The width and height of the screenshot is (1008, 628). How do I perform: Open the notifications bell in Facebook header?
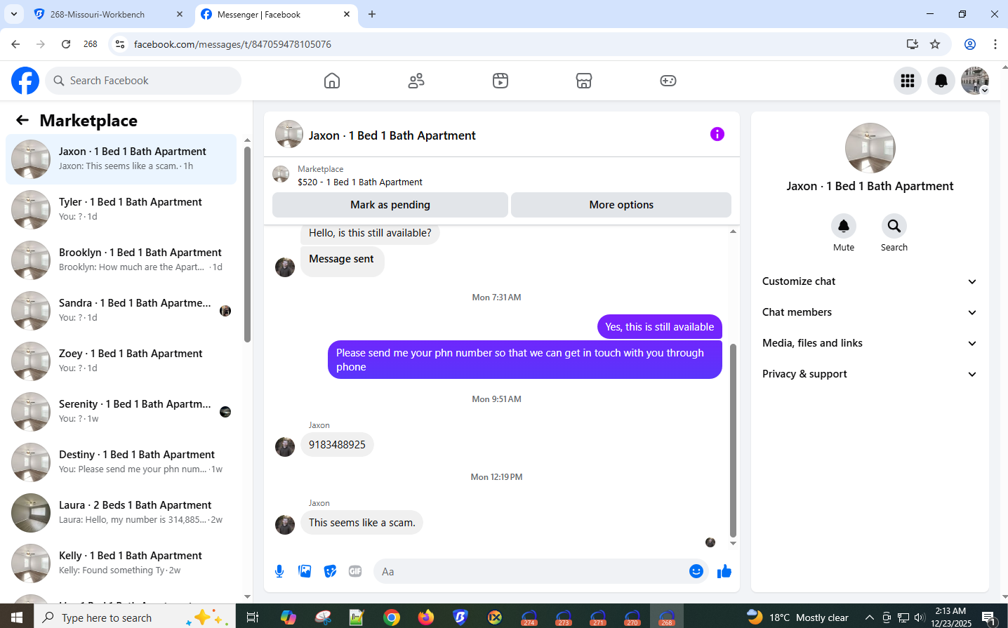click(941, 81)
